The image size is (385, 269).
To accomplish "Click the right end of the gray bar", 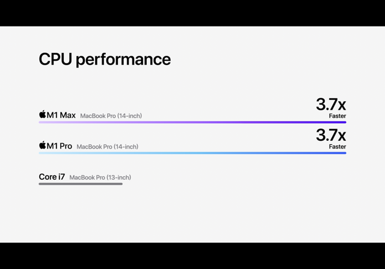I will coord(121,184).
